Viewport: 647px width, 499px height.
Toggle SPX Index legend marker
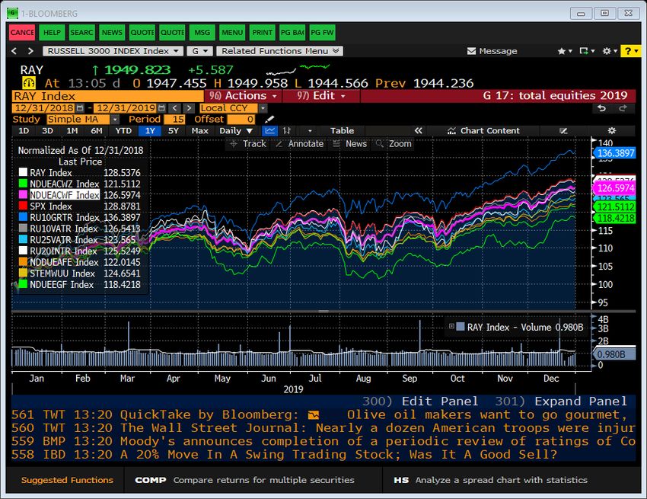pos(23,206)
